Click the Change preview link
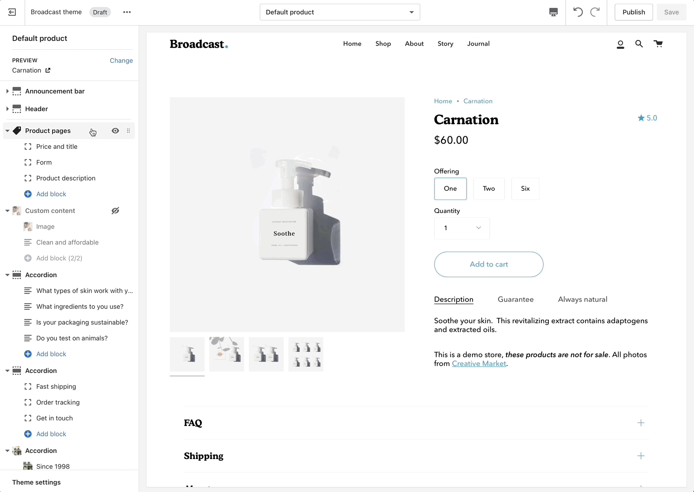The width and height of the screenshot is (694, 492). [x=121, y=60]
